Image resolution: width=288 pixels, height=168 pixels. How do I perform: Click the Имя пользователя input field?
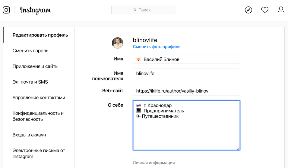click(x=186, y=73)
